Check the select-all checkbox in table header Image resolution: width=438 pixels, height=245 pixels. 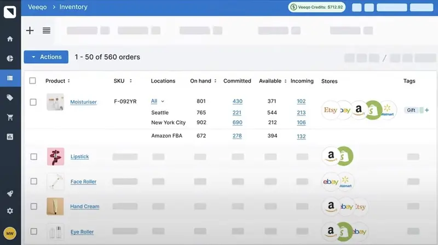pyautogui.click(x=33, y=81)
